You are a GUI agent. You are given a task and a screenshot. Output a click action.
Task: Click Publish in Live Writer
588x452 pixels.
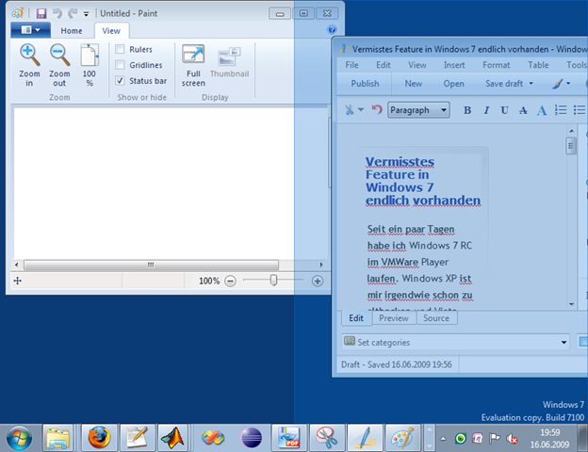click(x=365, y=83)
